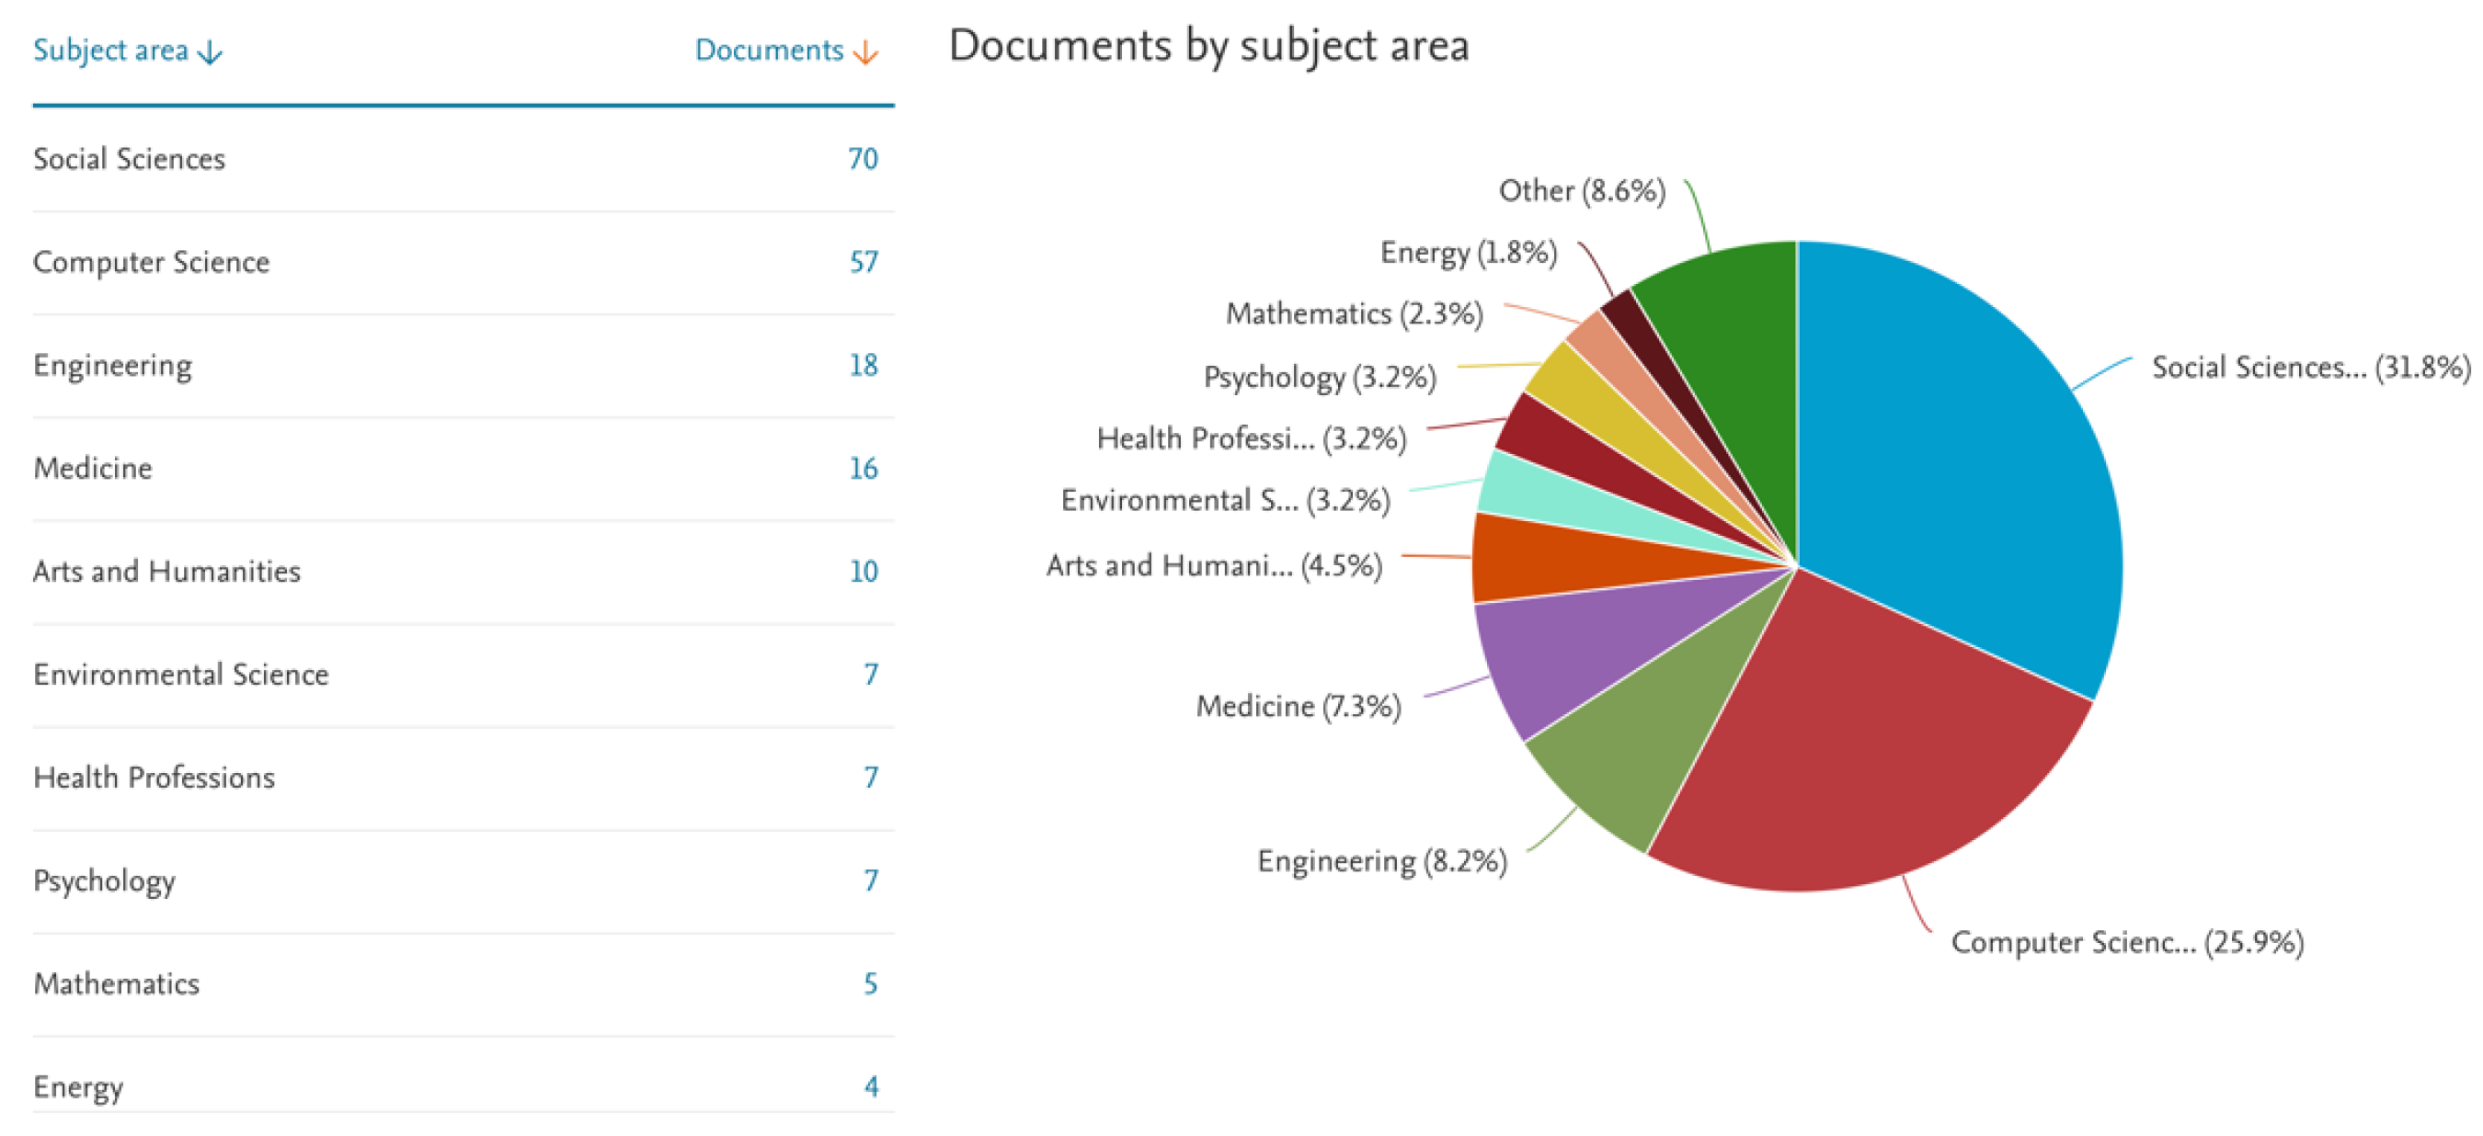Screen dimensions: 2483x1136
Task: Click the Psychology (3.2%) chart label
Action: [1319, 377]
